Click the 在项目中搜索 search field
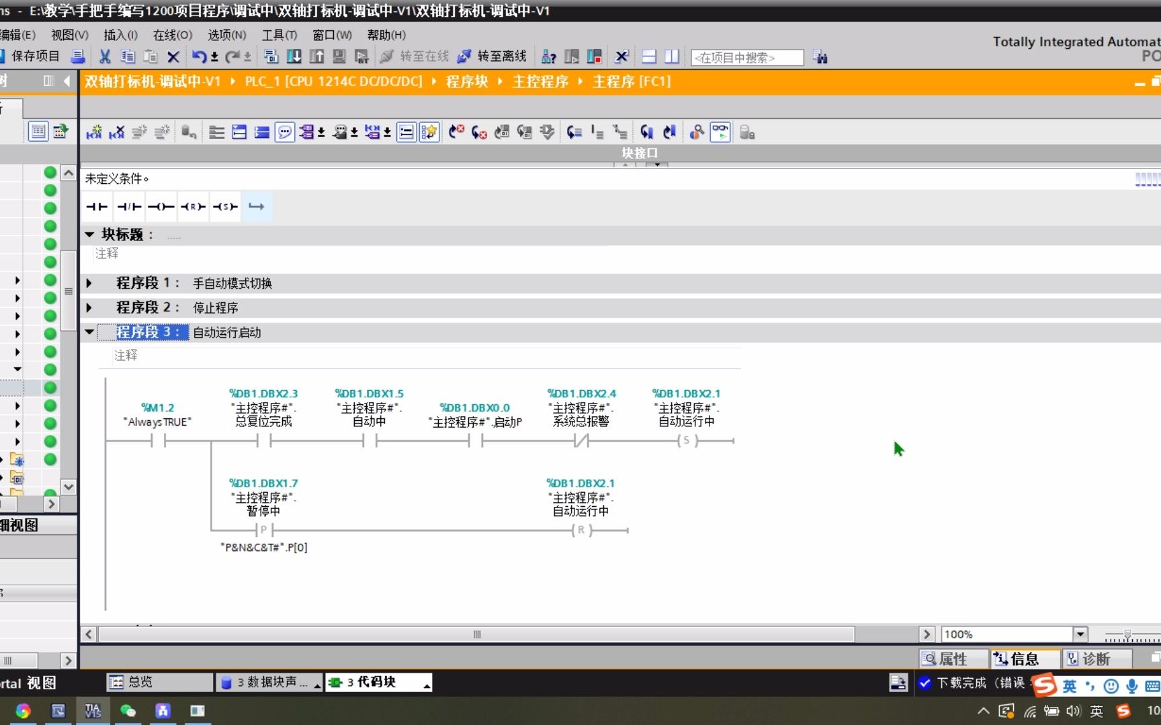 pos(747,58)
